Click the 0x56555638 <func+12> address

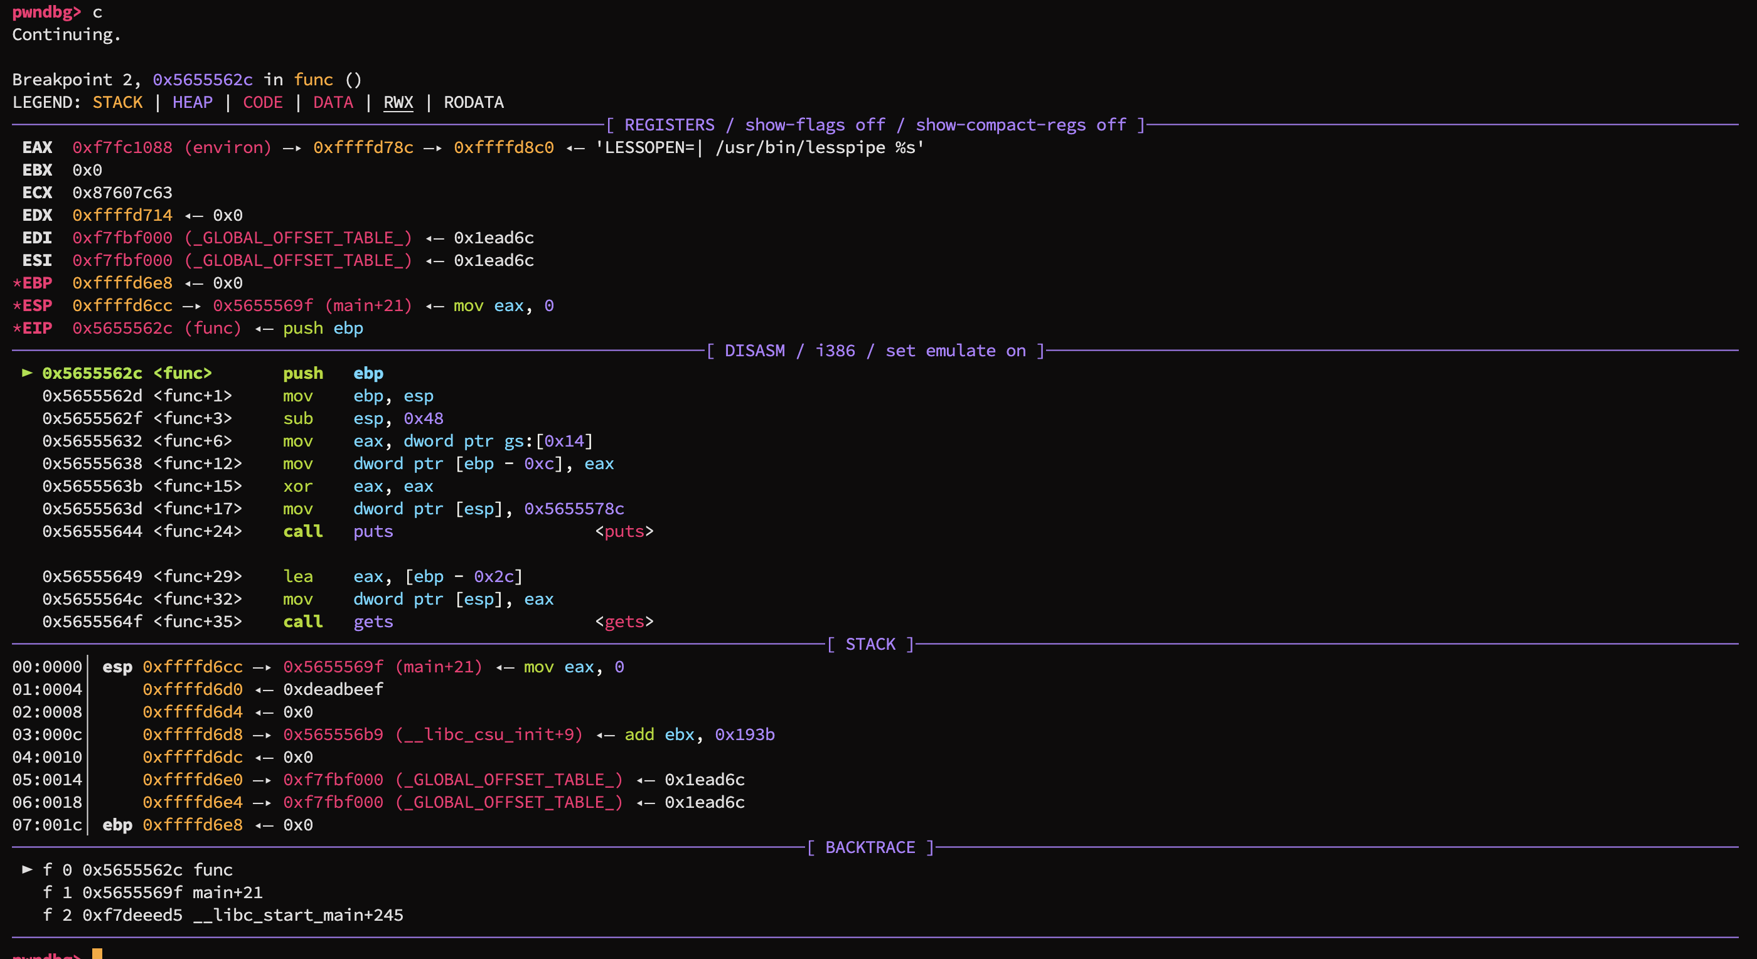(x=142, y=463)
